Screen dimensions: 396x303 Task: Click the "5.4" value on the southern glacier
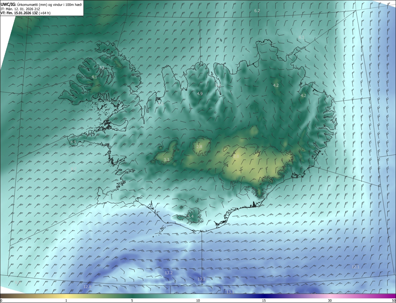(x=190, y=216)
